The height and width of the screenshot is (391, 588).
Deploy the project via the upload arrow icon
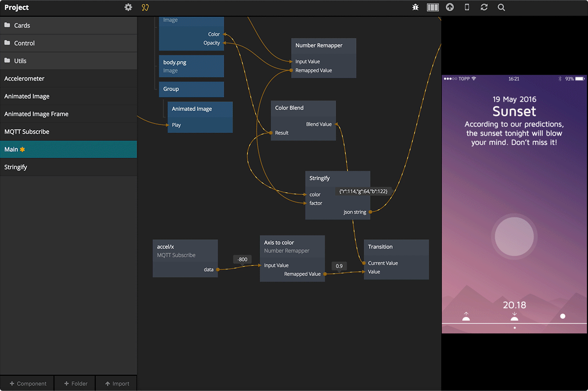[x=450, y=7]
